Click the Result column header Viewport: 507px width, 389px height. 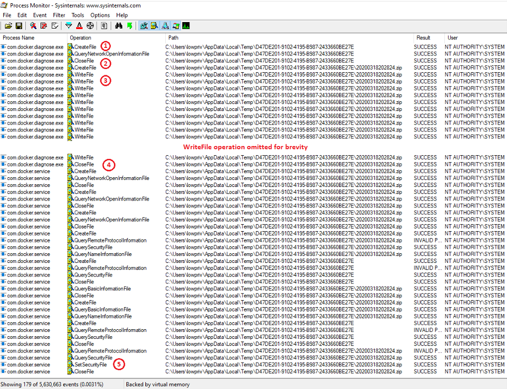tap(428, 38)
